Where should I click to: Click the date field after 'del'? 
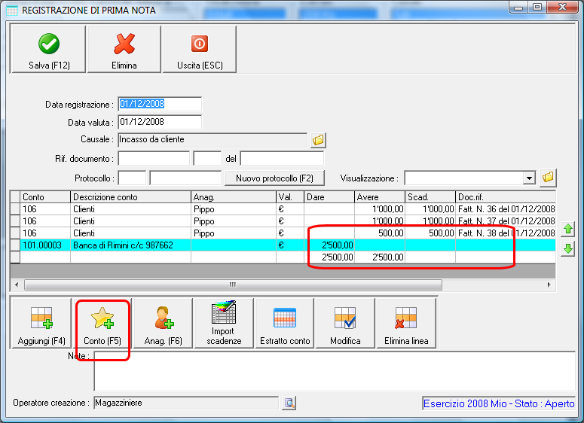pos(282,159)
